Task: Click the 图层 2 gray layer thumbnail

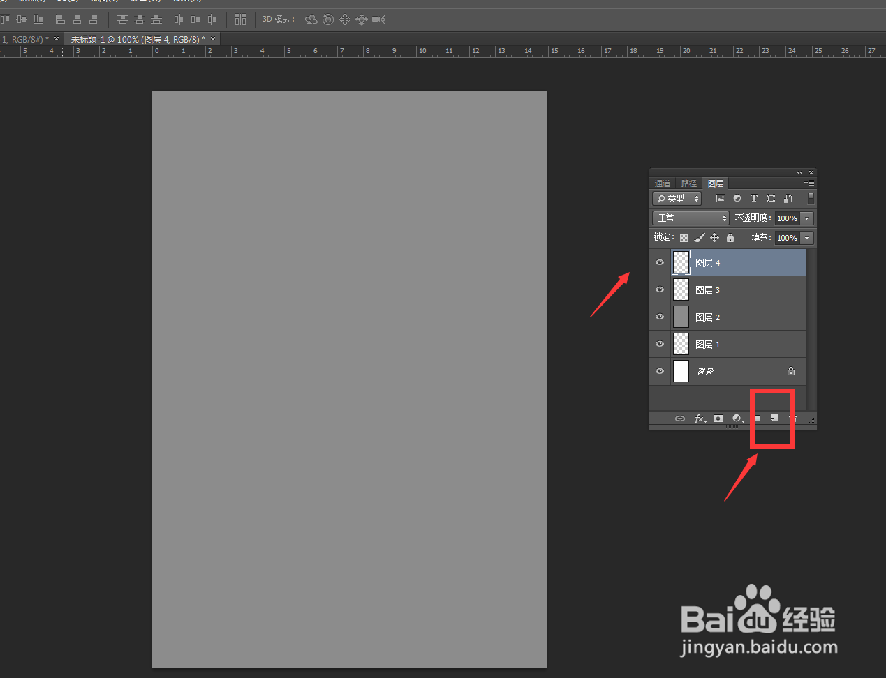Action: coord(681,317)
